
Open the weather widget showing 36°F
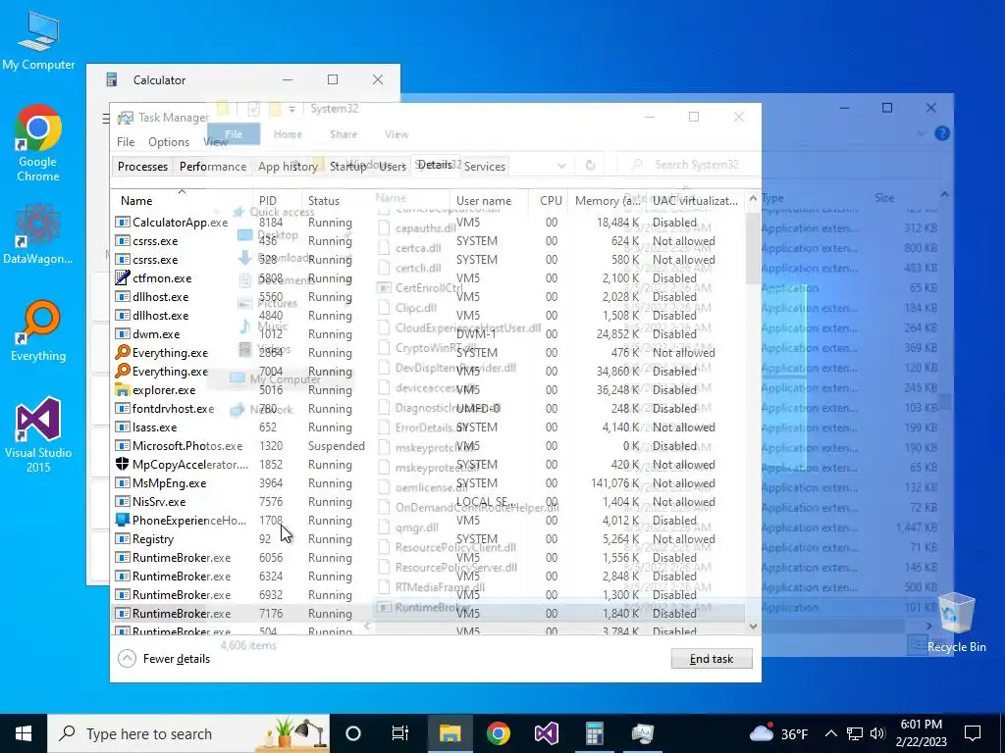click(x=778, y=733)
